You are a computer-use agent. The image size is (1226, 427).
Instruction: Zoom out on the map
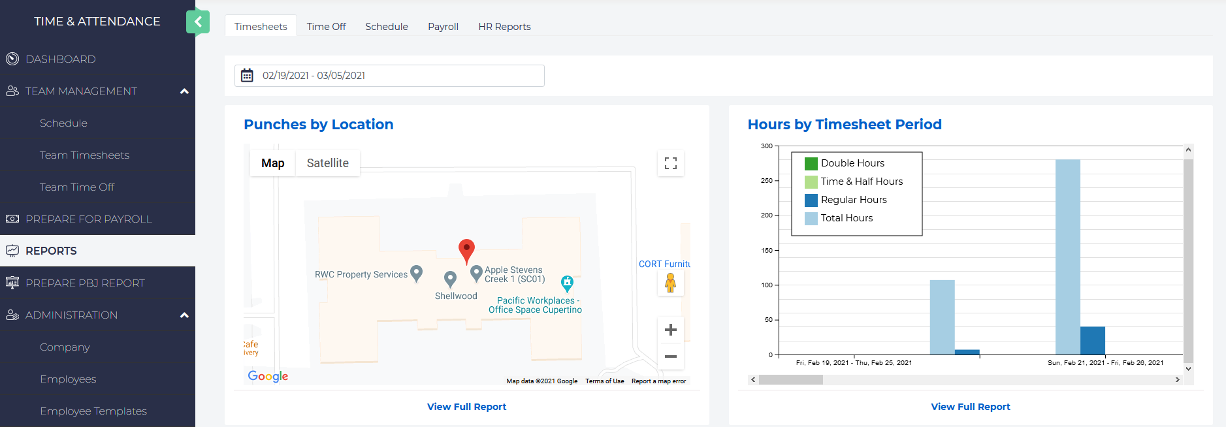[670, 356]
